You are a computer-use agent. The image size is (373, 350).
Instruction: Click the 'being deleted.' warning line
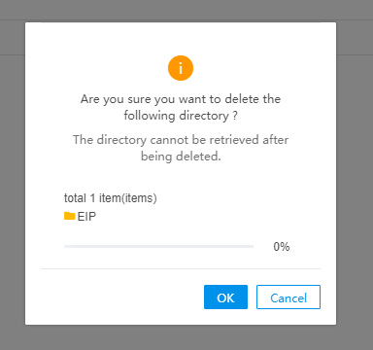[181, 157]
